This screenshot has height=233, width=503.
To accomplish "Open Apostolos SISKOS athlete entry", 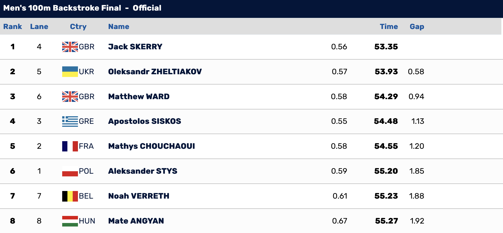I will (144, 121).
